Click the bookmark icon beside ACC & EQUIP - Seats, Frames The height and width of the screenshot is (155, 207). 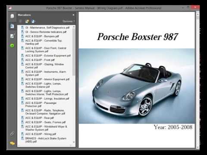(x=22, y=122)
